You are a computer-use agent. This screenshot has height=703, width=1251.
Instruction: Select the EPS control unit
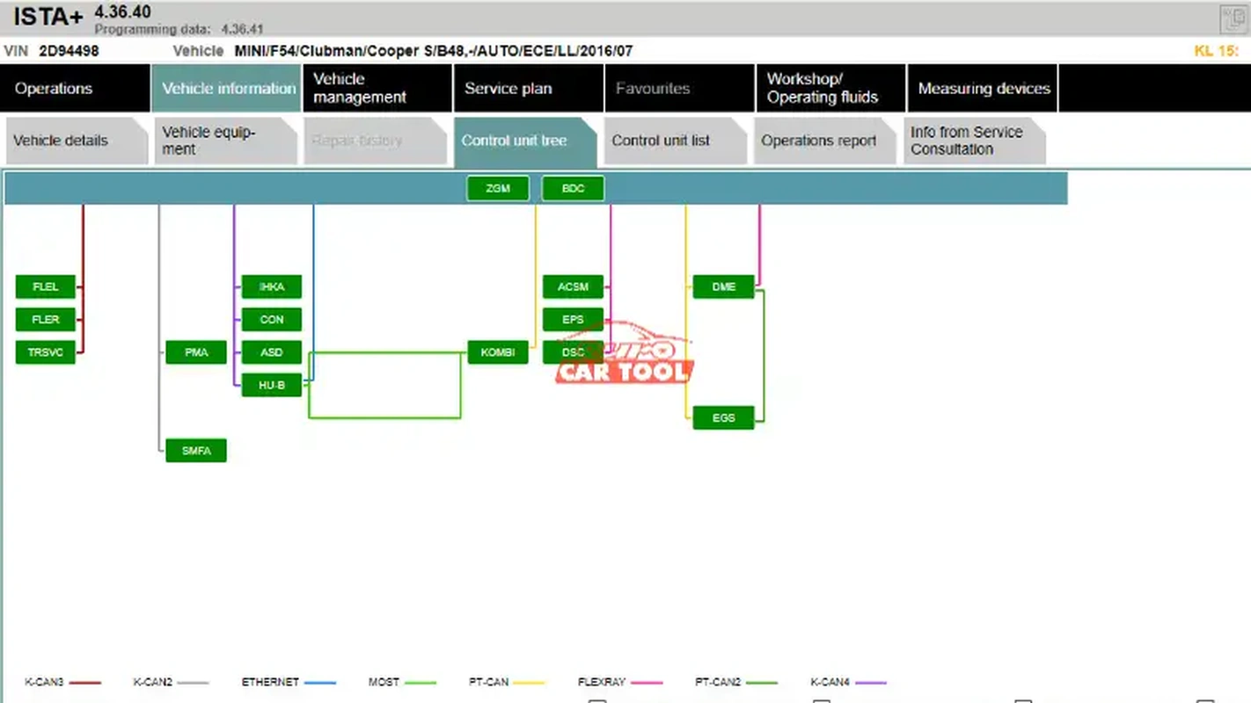(x=573, y=319)
